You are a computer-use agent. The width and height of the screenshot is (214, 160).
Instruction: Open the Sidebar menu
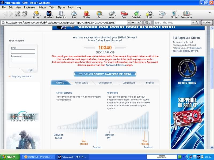(42, 7)
